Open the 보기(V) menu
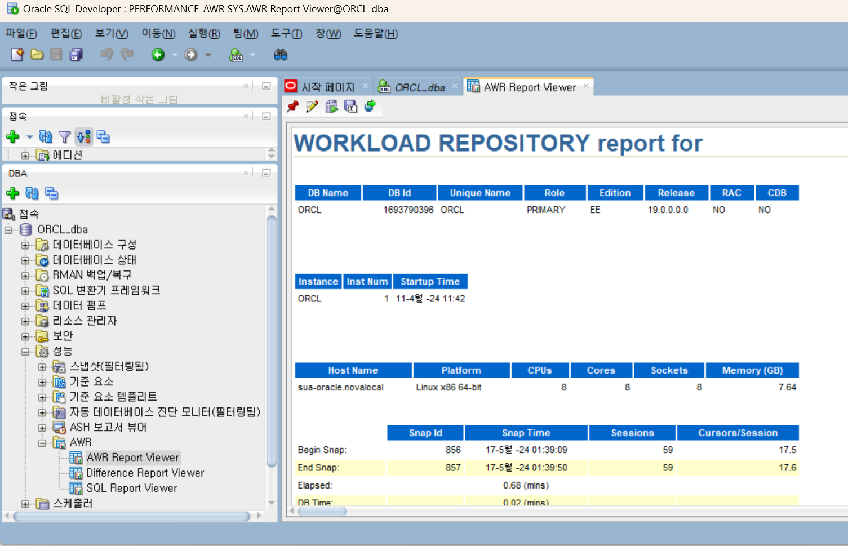 tap(112, 34)
